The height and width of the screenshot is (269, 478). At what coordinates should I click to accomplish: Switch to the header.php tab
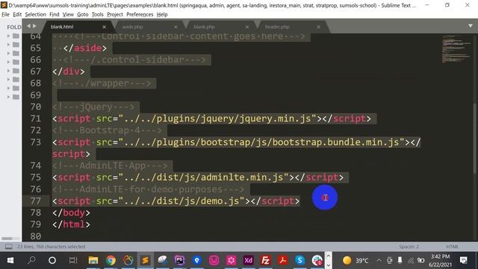(x=277, y=27)
